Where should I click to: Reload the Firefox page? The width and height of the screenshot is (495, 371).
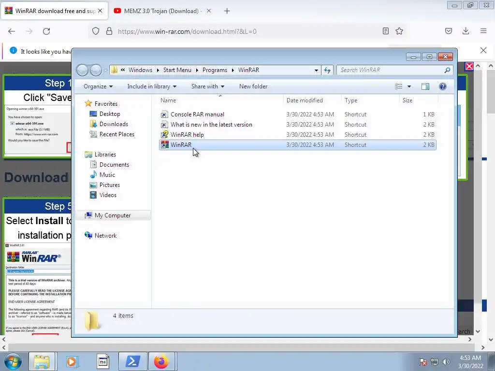click(46, 31)
